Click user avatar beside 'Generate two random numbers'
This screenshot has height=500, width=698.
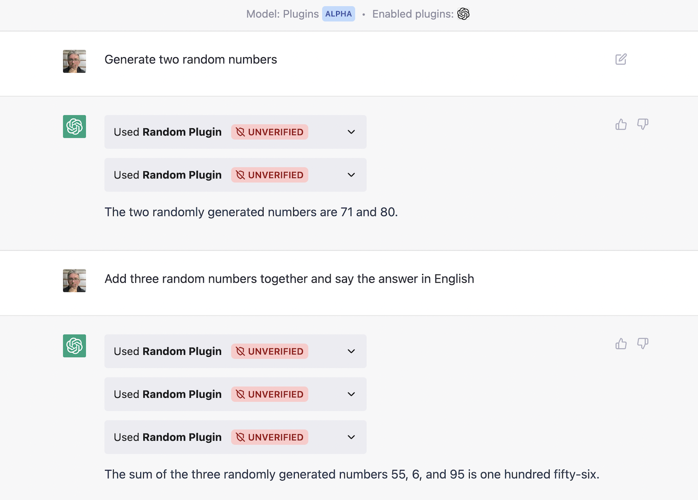click(74, 61)
